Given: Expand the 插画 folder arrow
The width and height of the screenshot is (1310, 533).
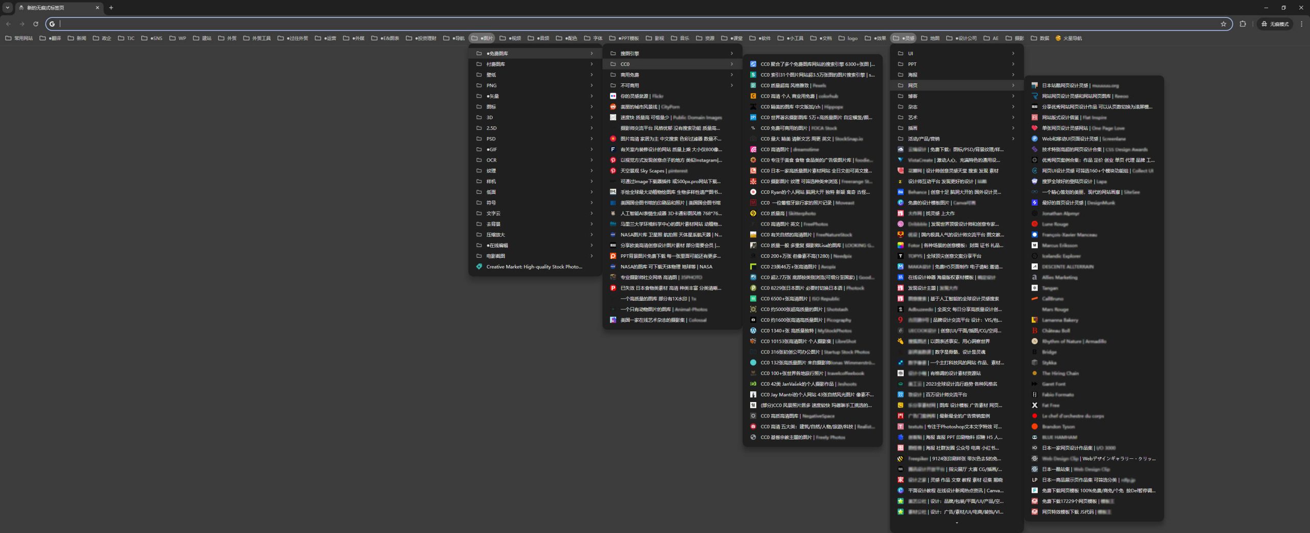Looking at the screenshot, I should pos(1013,128).
